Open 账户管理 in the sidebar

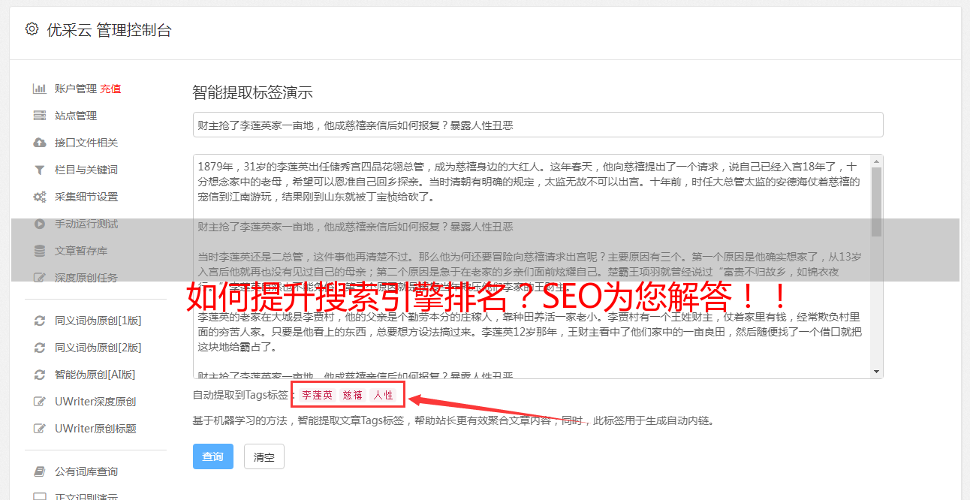tap(76, 89)
